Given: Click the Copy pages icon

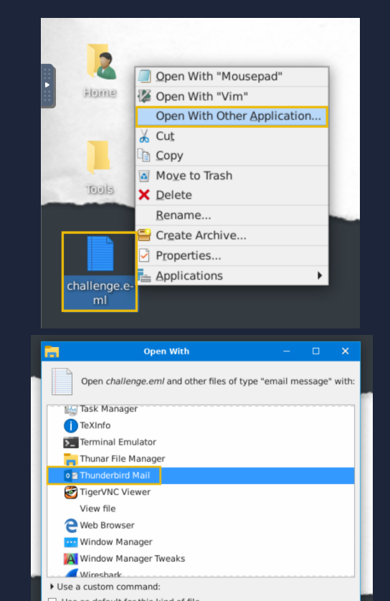Looking at the screenshot, I should tap(144, 155).
